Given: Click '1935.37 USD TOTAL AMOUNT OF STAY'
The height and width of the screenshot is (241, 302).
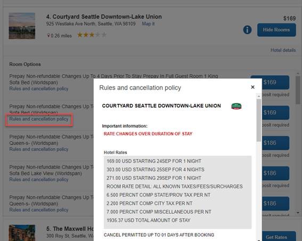Looking at the screenshot, I should click(149, 220).
